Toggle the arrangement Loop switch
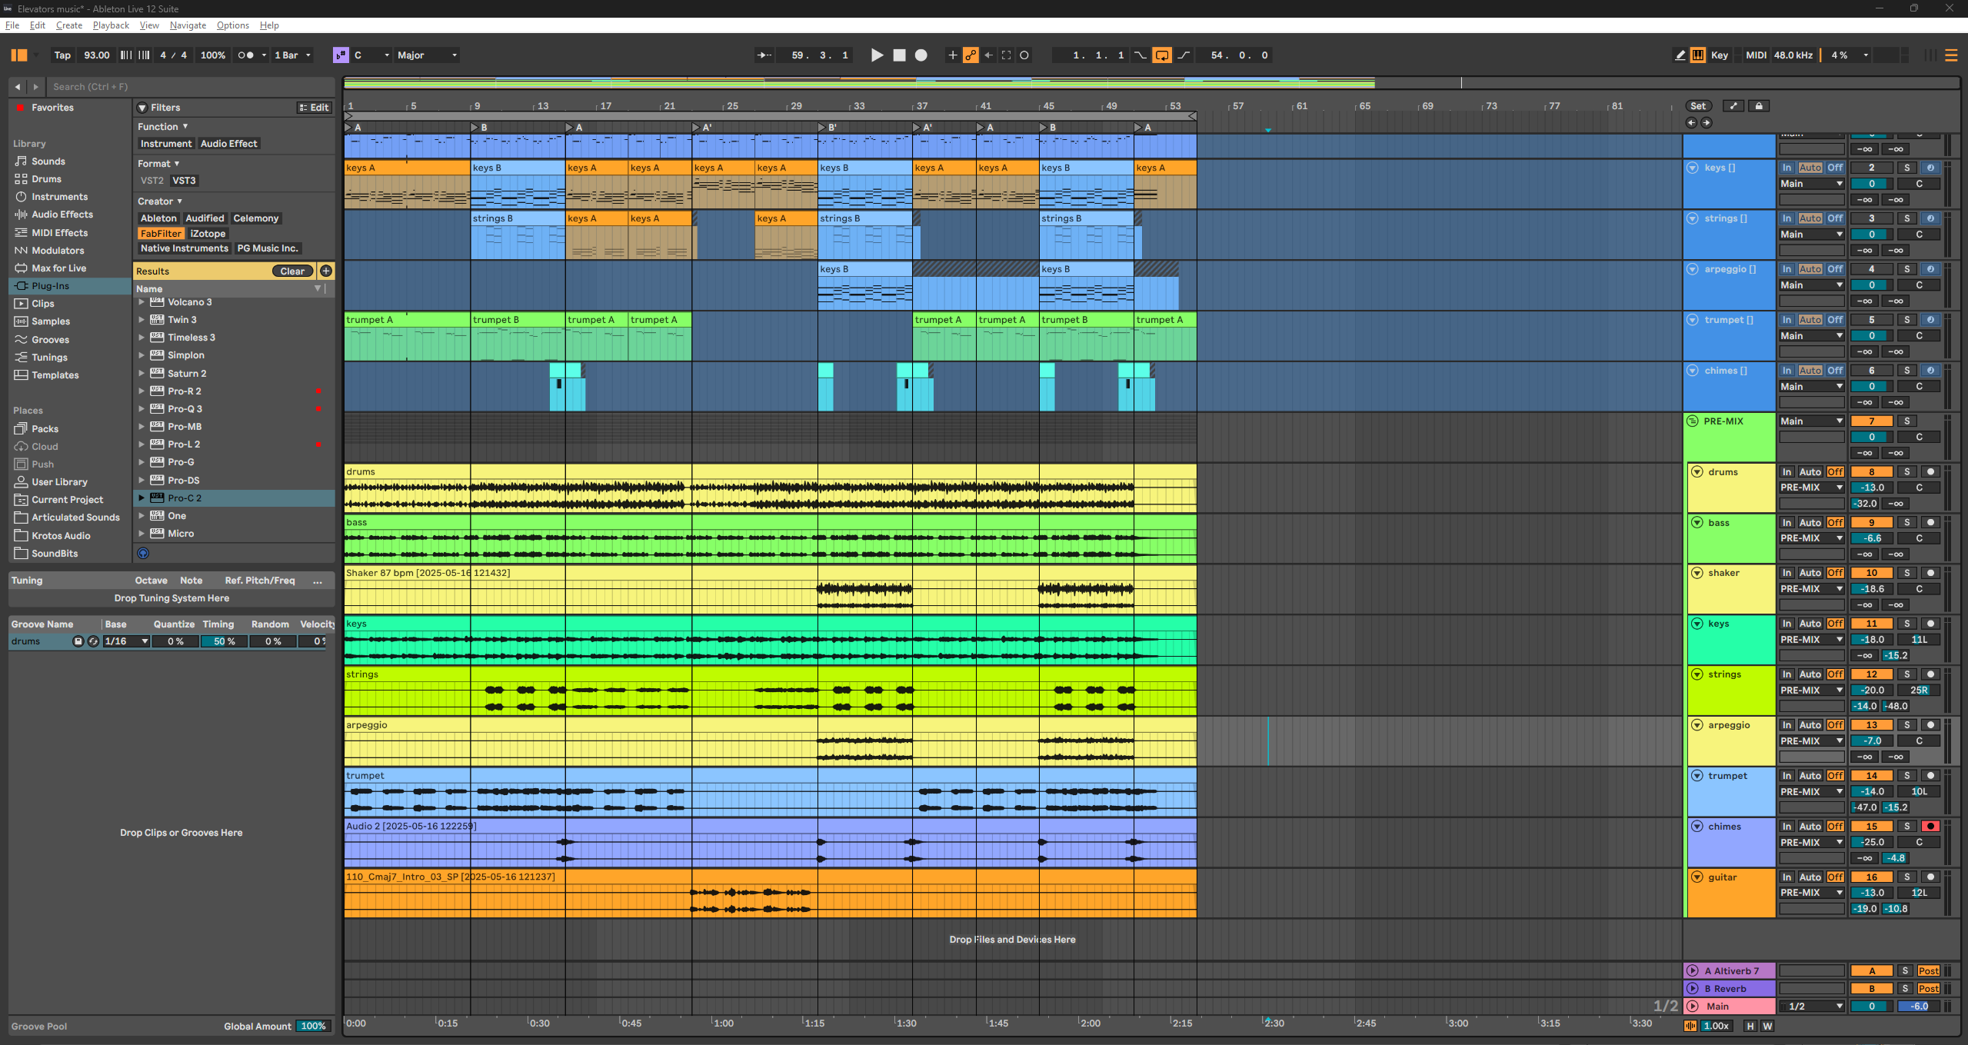 coord(1161,55)
